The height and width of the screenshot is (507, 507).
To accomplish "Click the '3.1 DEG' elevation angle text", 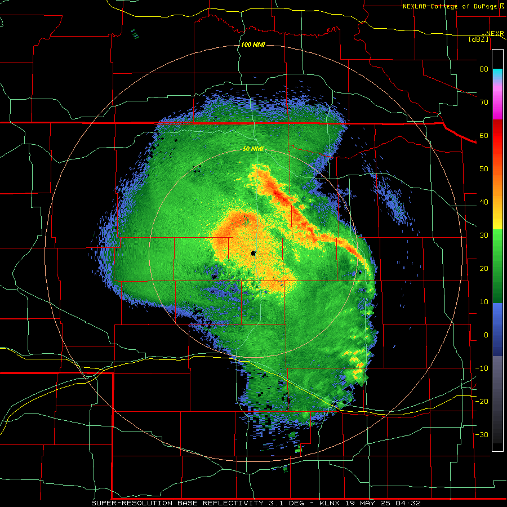I will click(x=287, y=503).
